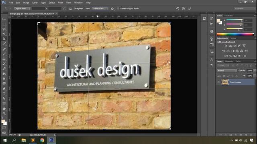Select the Eyedropper tool
The width and height of the screenshot is (257, 144).
[x=4, y=44]
